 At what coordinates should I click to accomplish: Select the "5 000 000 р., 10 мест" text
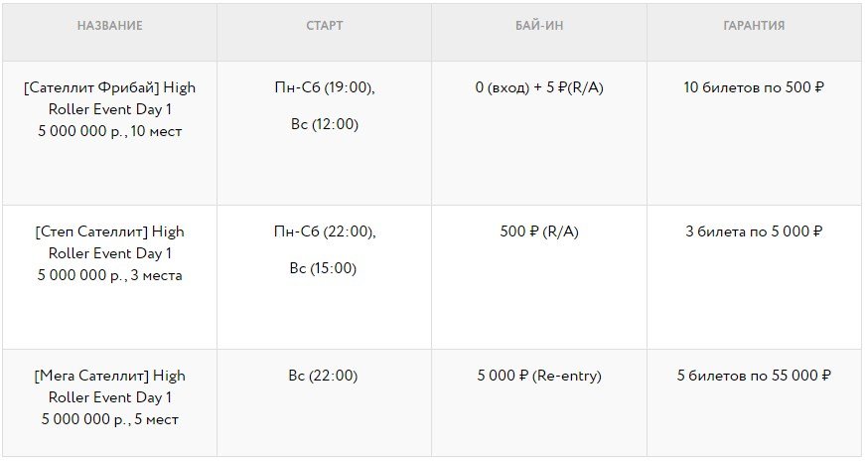point(109,131)
